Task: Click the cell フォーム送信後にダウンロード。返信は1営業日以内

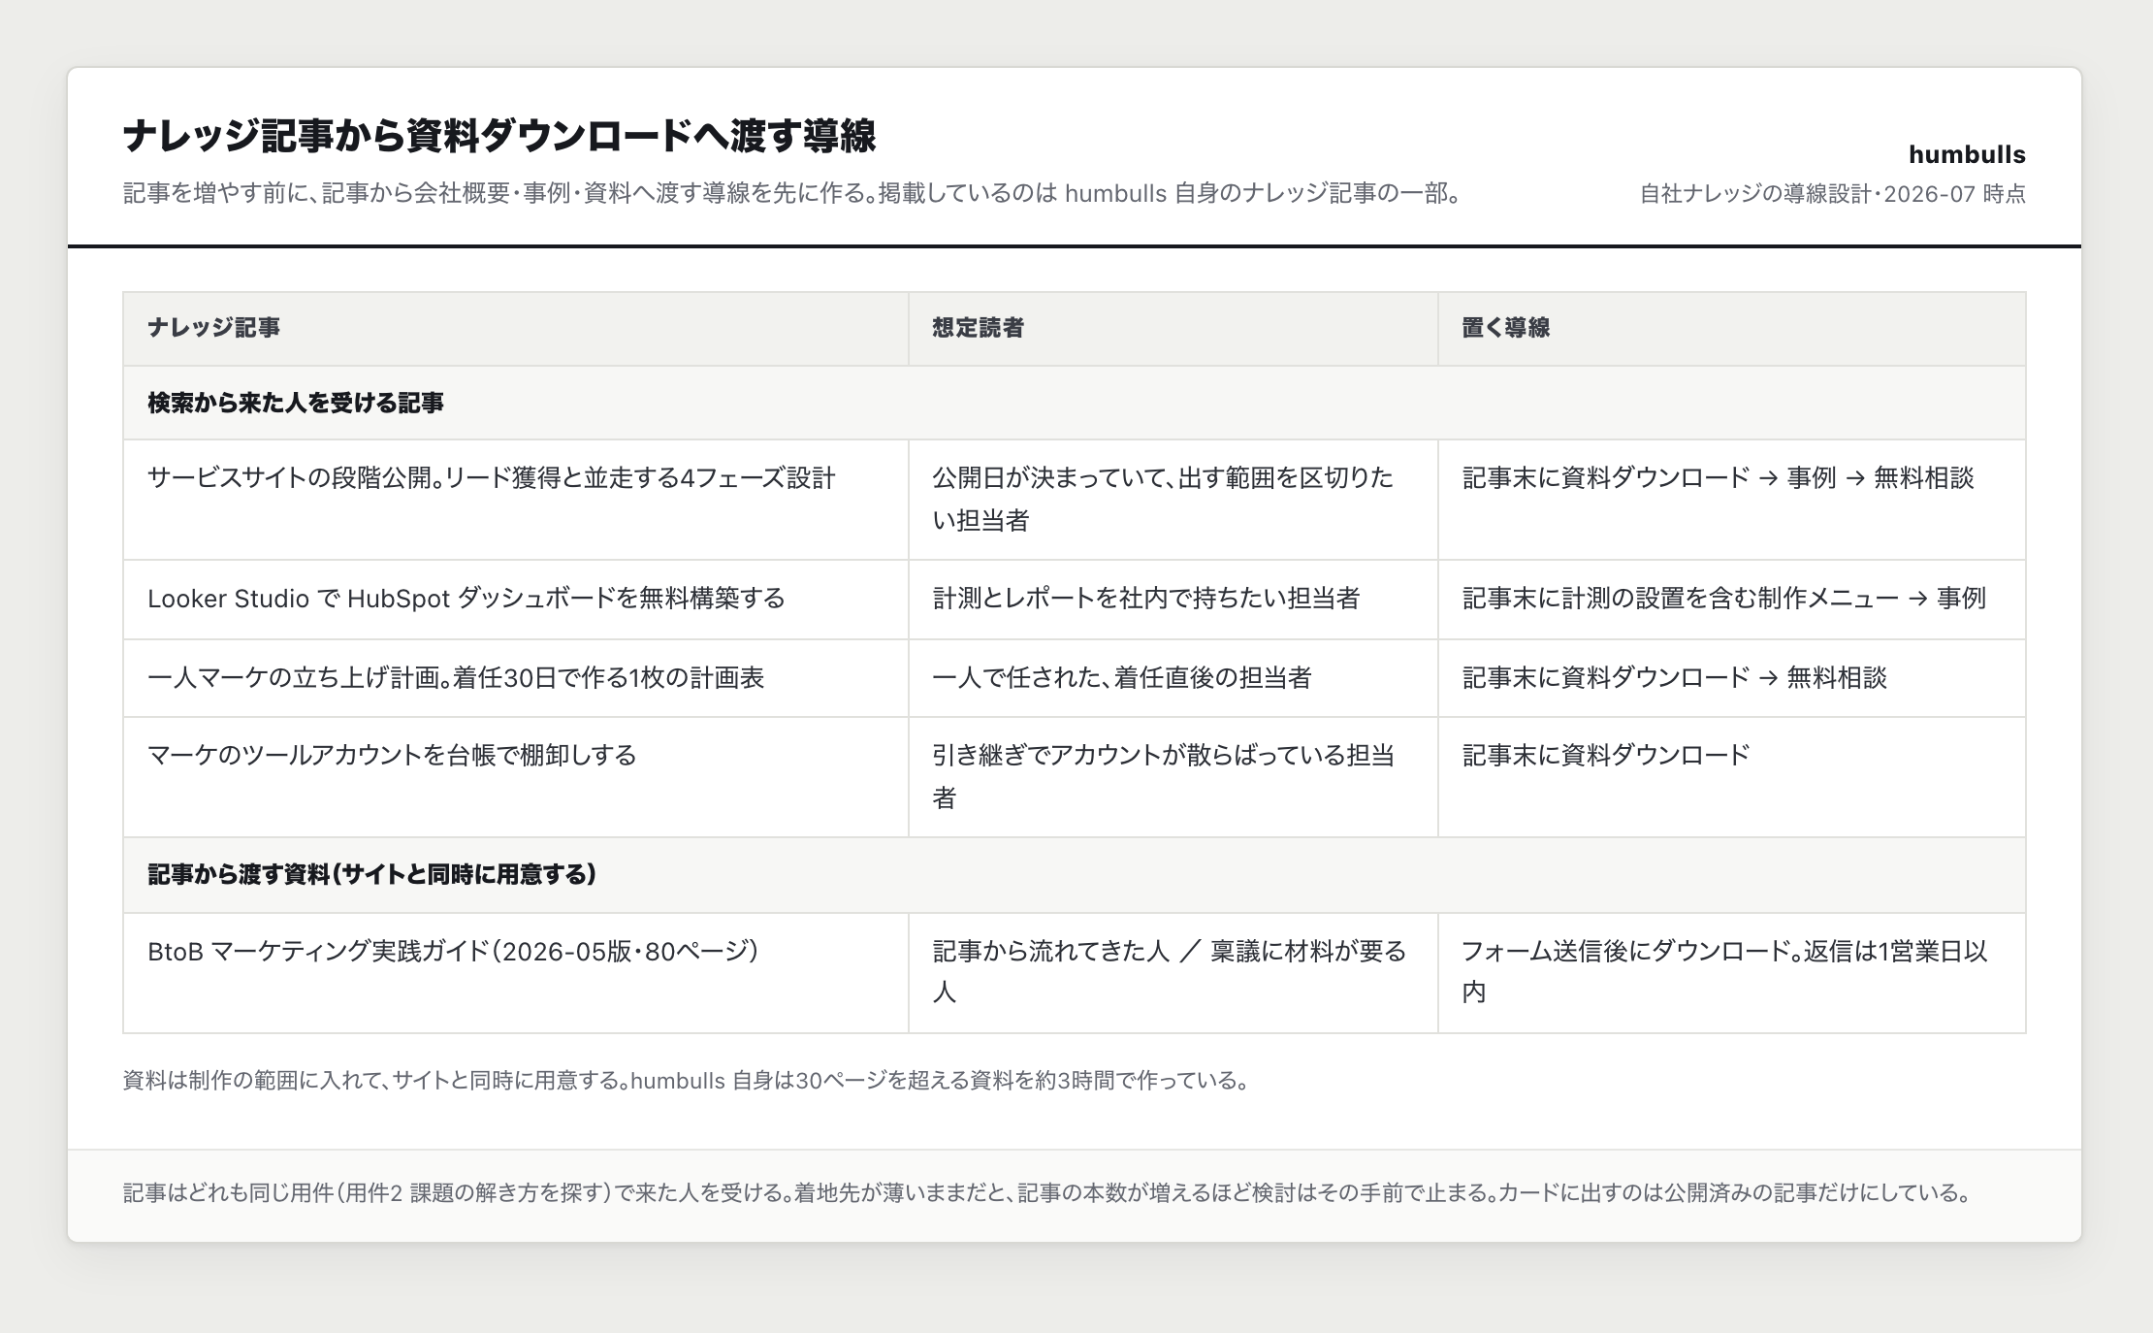Action: pyautogui.click(x=1731, y=973)
